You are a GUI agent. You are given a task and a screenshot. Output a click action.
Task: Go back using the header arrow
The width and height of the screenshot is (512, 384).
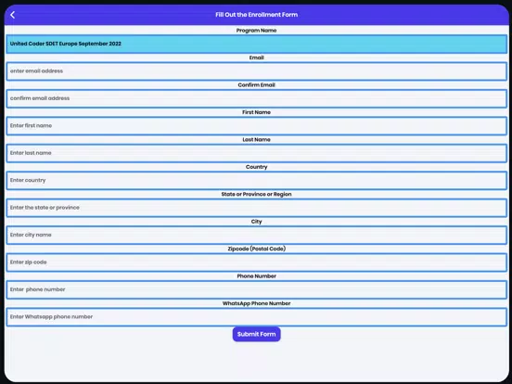pyautogui.click(x=13, y=15)
